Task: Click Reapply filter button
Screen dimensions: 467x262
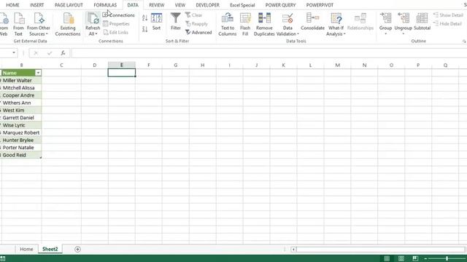Action: (196, 24)
